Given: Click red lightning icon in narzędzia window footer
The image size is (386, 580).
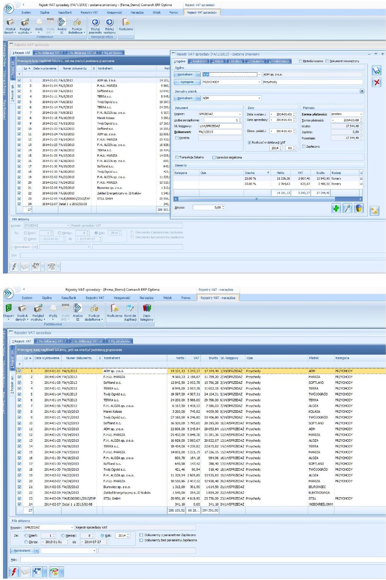Looking at the screenshot, I should tap(14, 571).
